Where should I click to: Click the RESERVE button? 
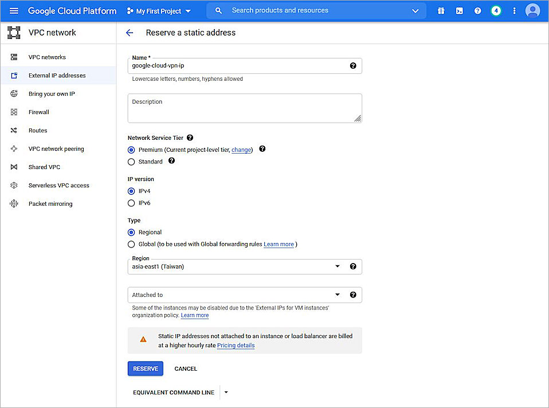pos(145,368)
